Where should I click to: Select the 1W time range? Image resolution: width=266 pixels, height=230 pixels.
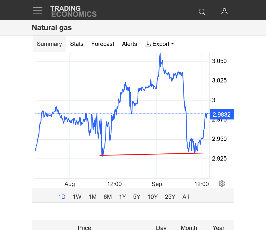click(x=77, y=197)
